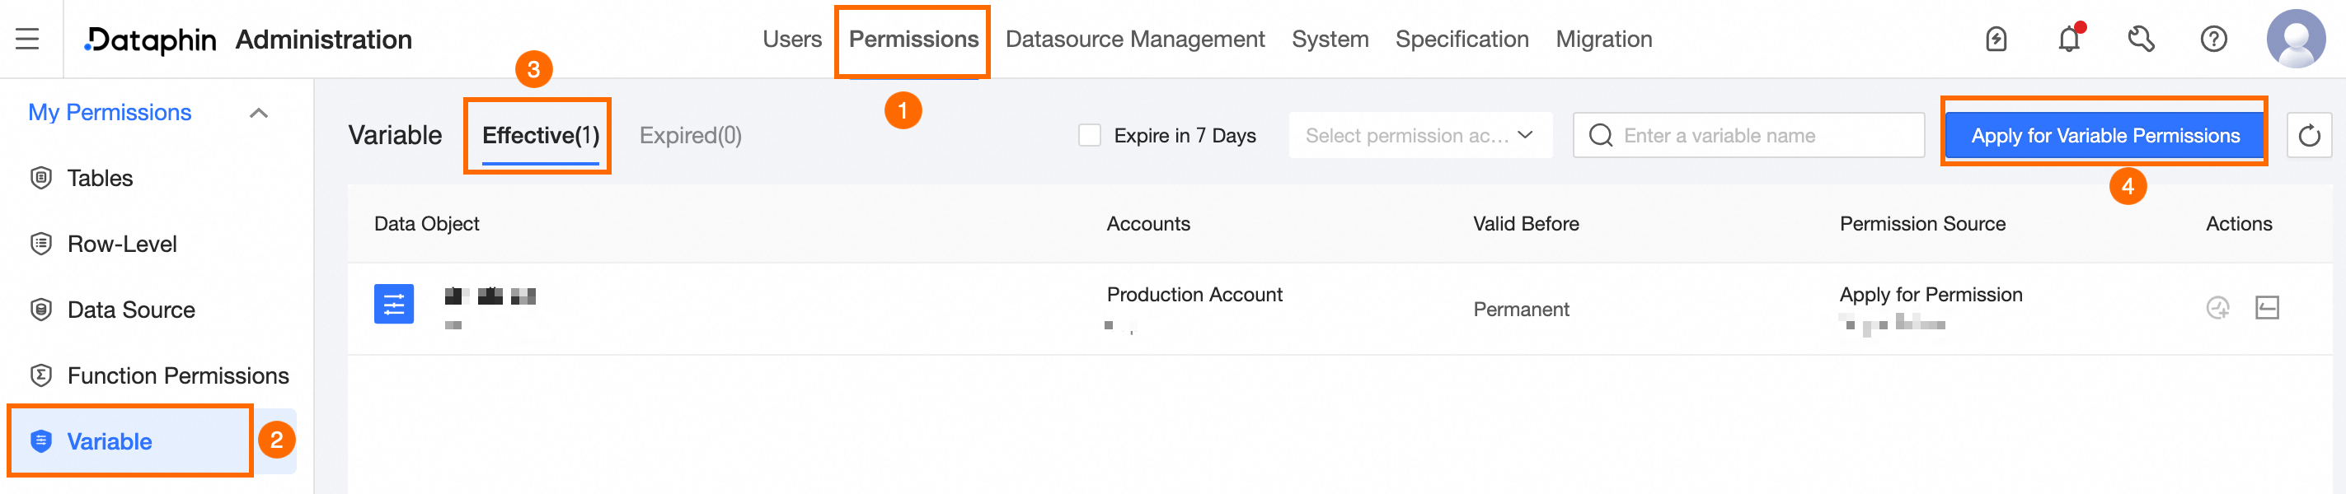Open the Select permission account dropdown
Screen dimensions: 2346x494
[x=1419, y=136]
